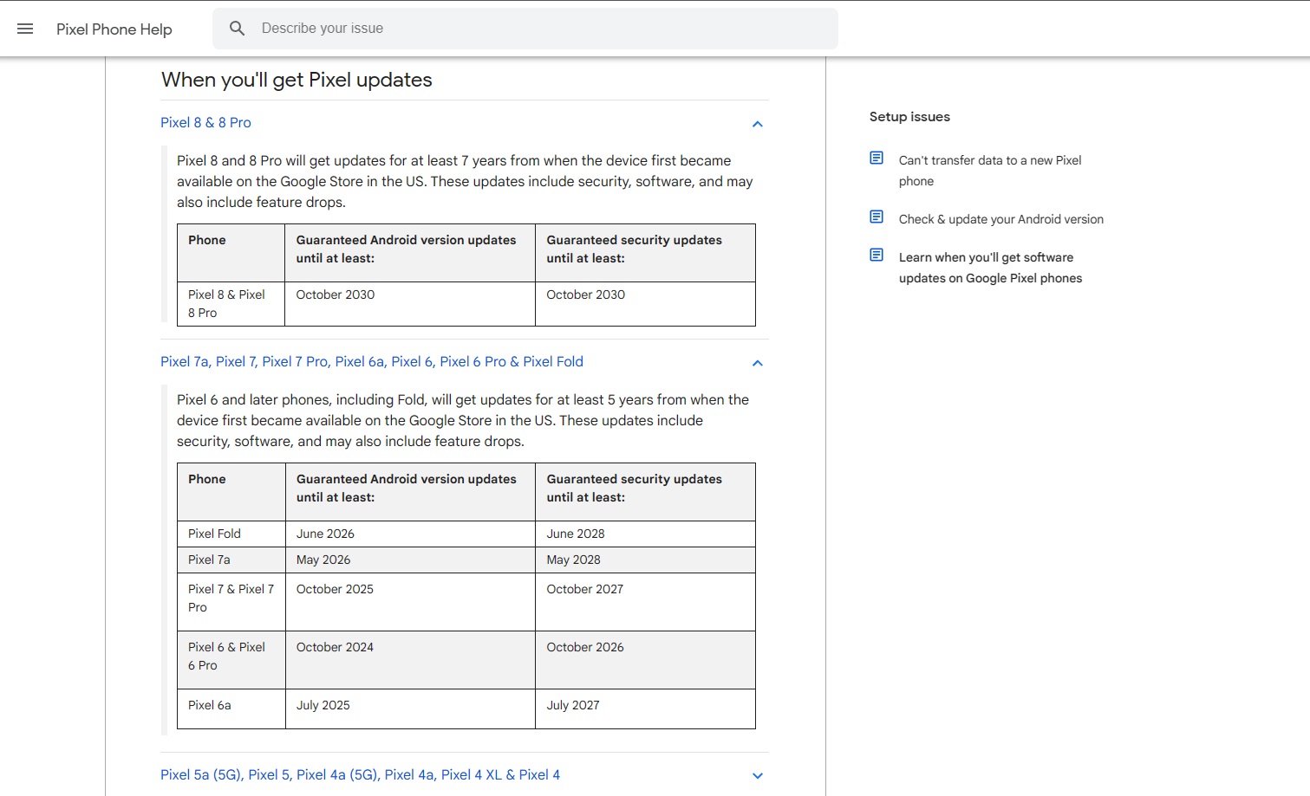1310x796 pixels.
Task: Select the Pixel 7a table cell
Action: (x=231, y=560)
